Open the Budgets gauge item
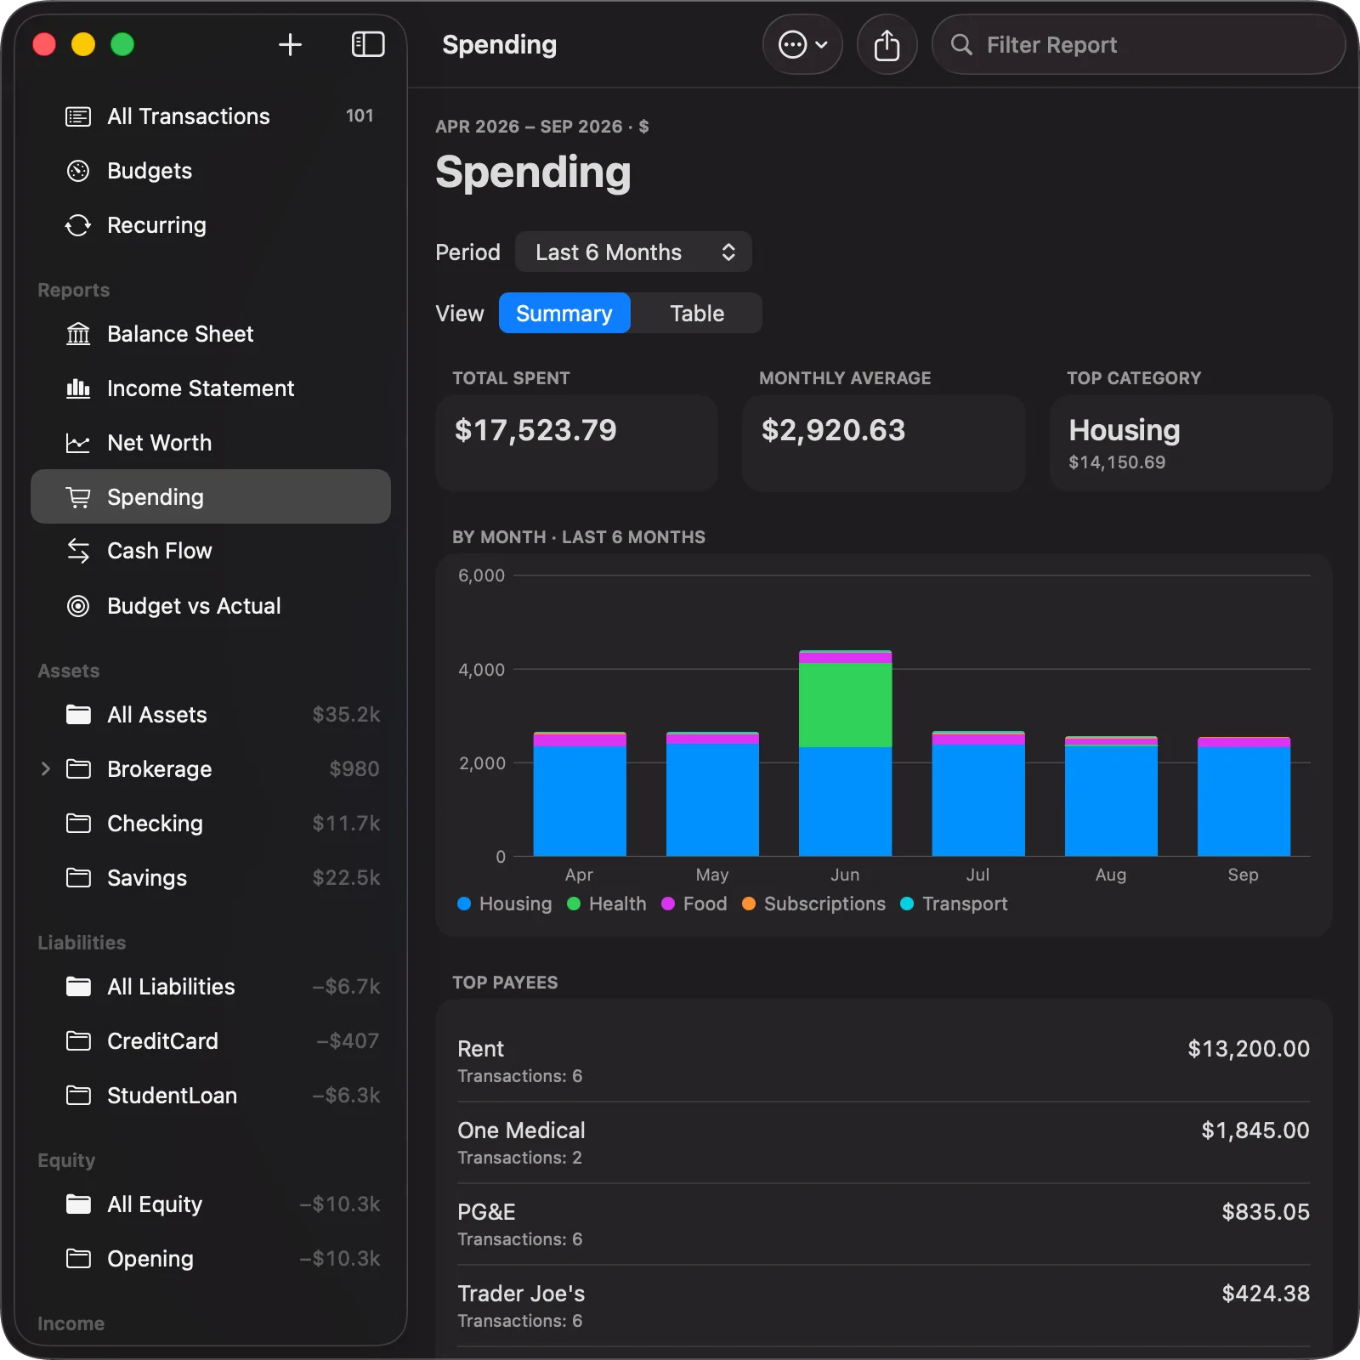The width and height of the screenshot is (1360, 1360). click(211, 171)
